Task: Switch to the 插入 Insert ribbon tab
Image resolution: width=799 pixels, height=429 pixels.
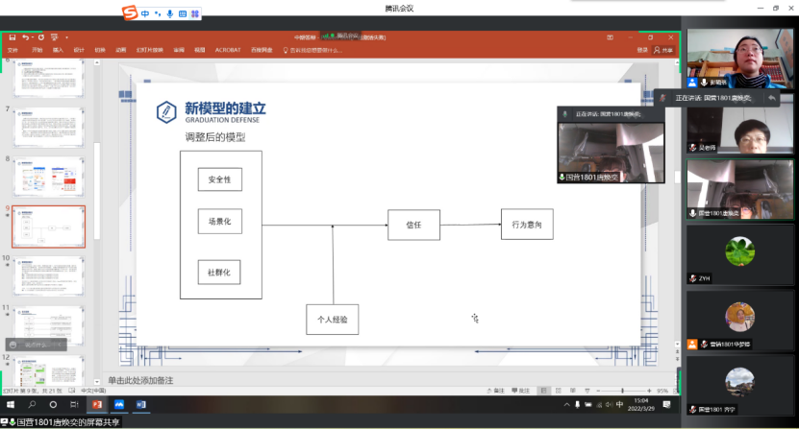Action: tap(58, 50)
